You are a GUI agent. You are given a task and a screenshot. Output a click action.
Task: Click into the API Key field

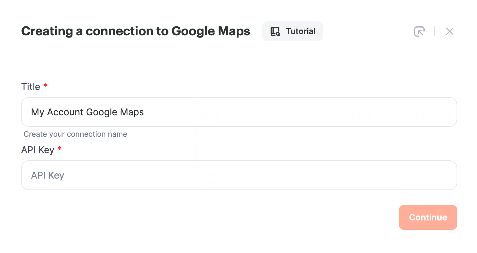click(x=239, y=175)
